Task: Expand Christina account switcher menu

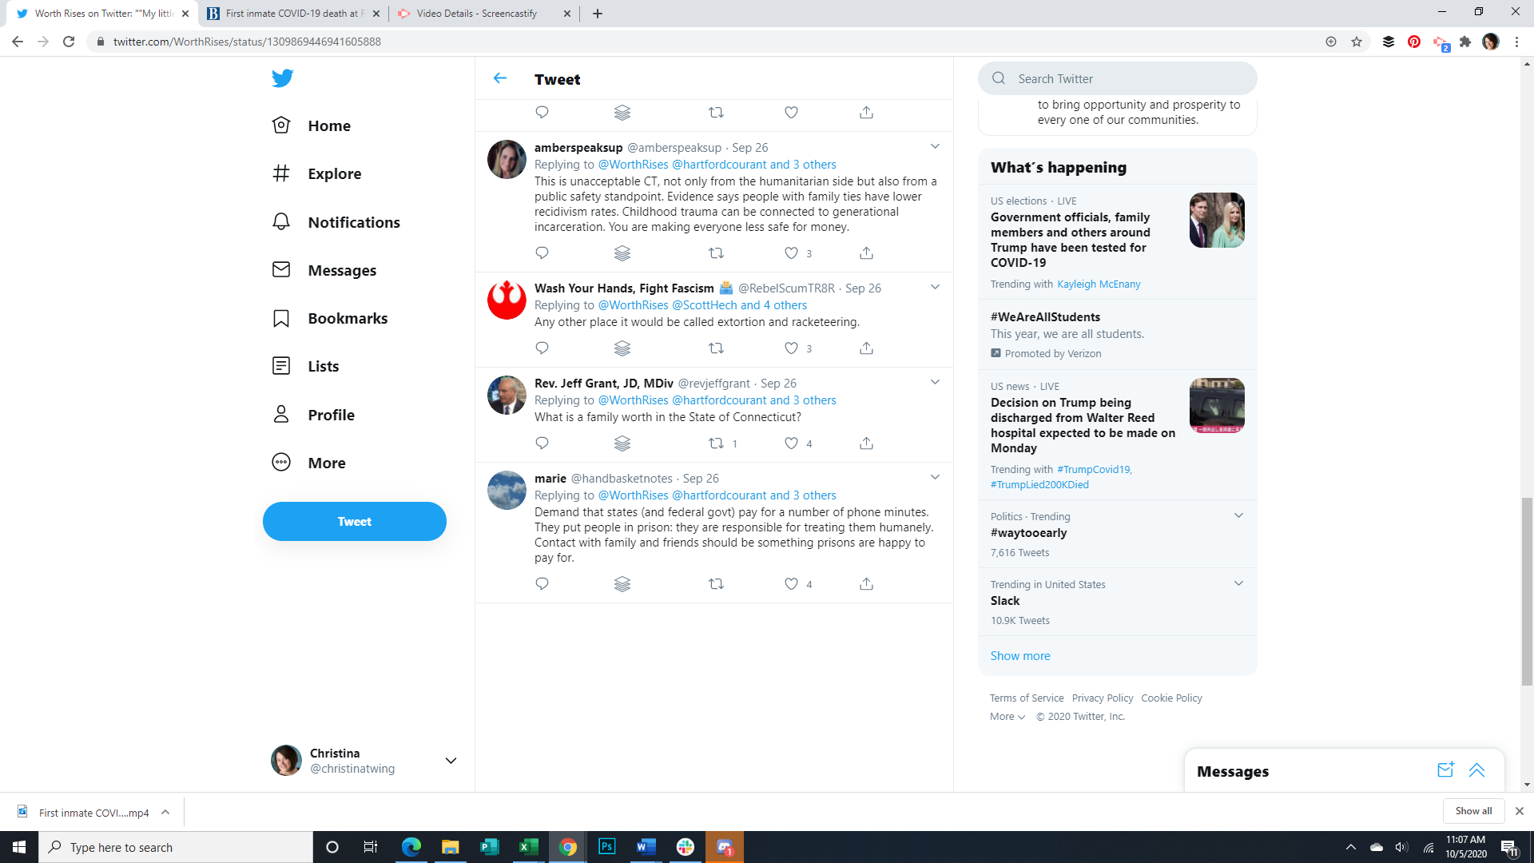Action: [451, 761]
